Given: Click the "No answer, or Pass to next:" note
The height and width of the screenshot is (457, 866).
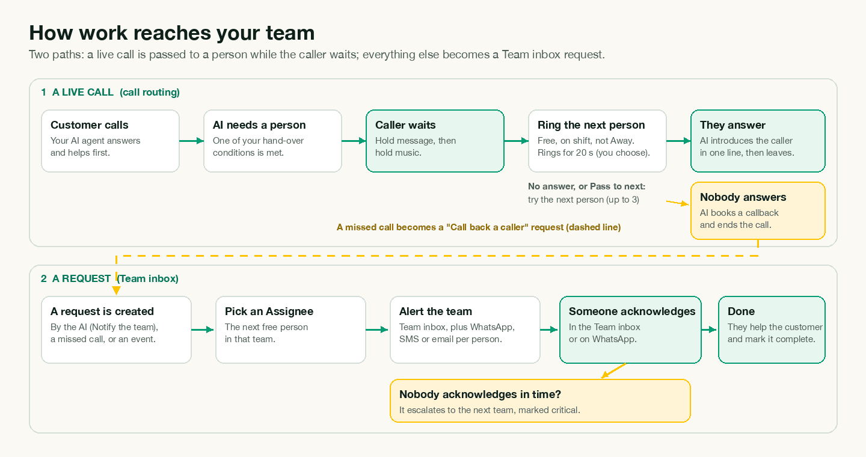Looking at the screenshot, I should pos(586,186).
